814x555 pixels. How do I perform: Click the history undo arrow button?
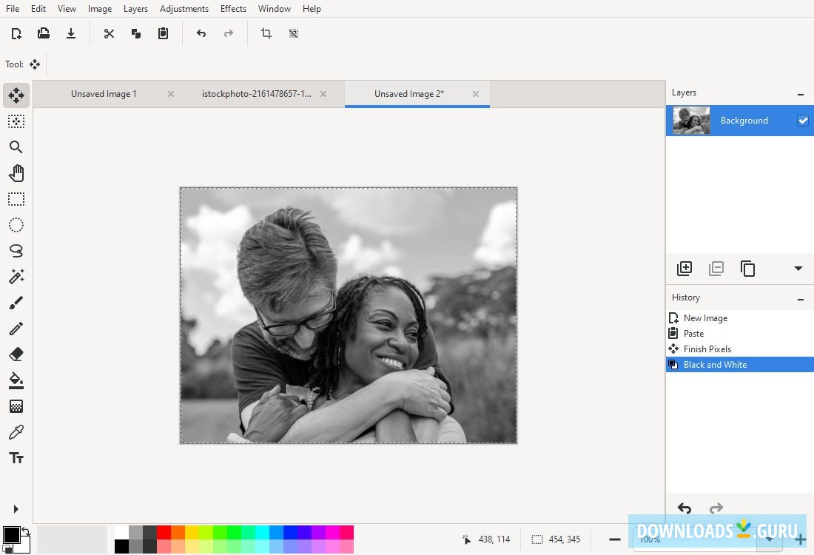click(x=684, y=508)
